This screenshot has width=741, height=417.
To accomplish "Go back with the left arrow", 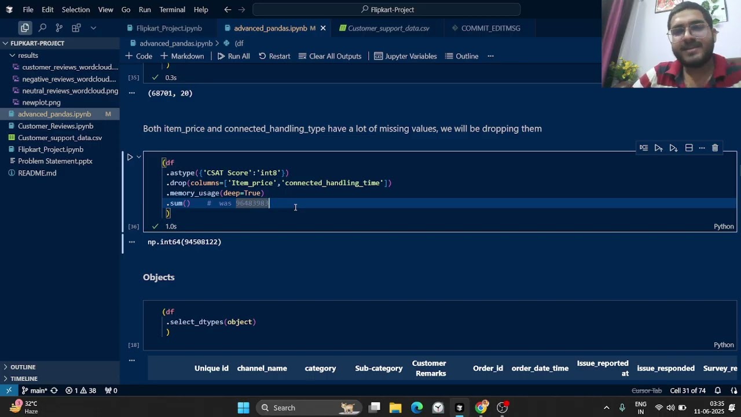I will (228, 9).
